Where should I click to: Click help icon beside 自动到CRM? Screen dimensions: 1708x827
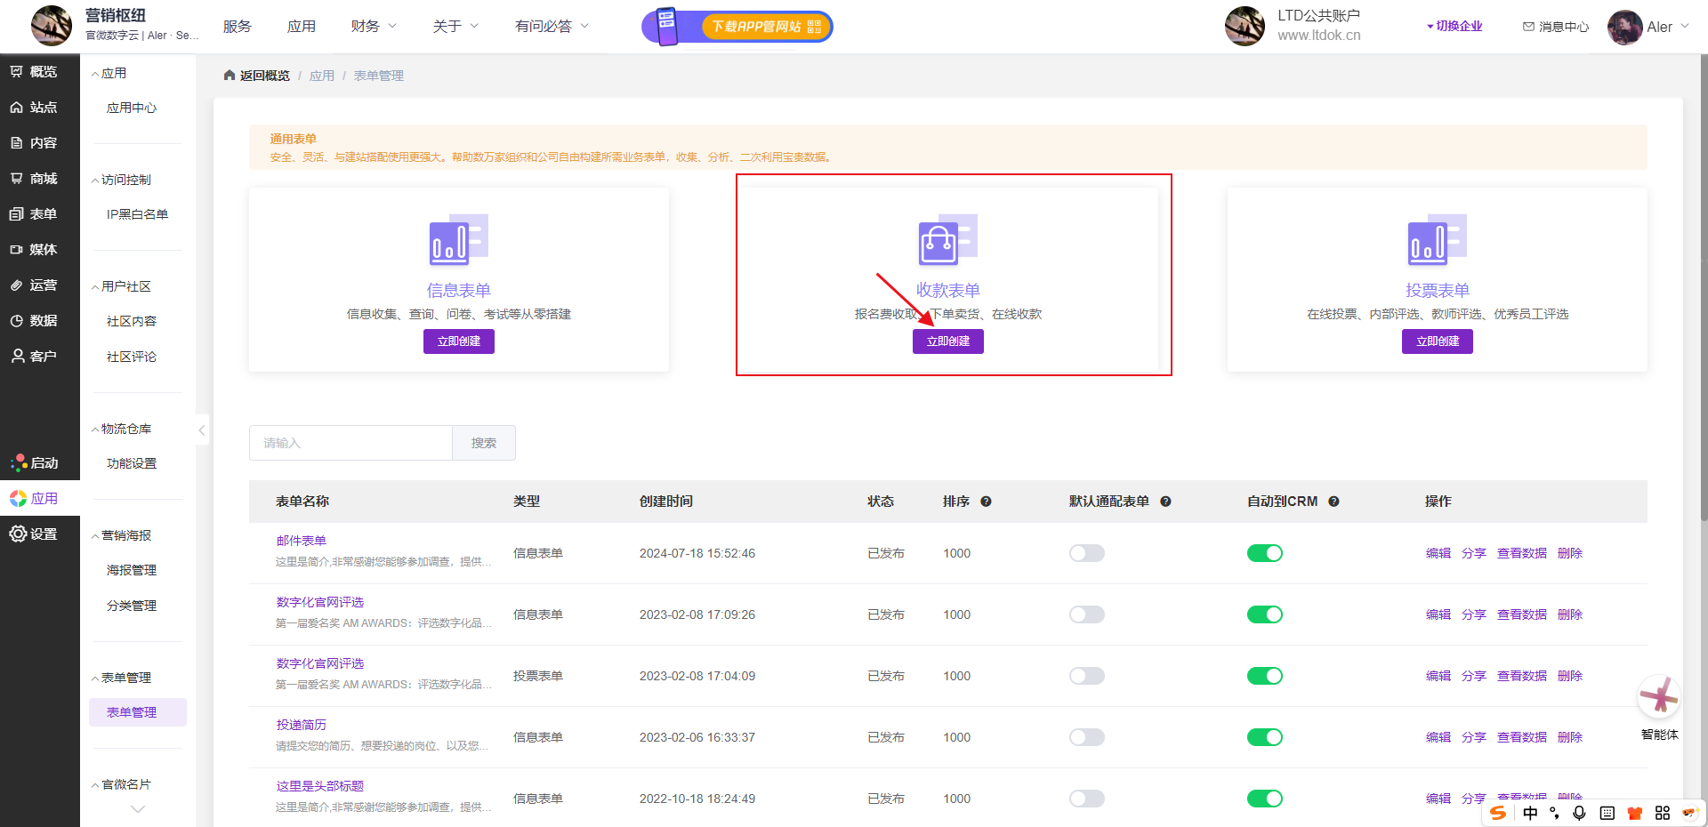tap(1333, 502)
